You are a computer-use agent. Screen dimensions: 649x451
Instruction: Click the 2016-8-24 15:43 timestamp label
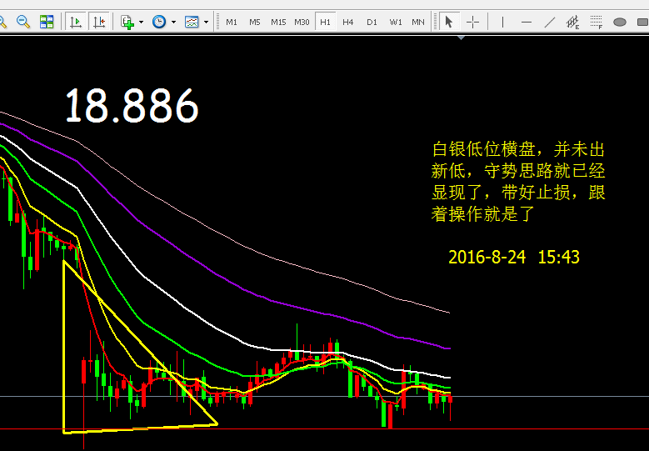click(x=514, y=258)
